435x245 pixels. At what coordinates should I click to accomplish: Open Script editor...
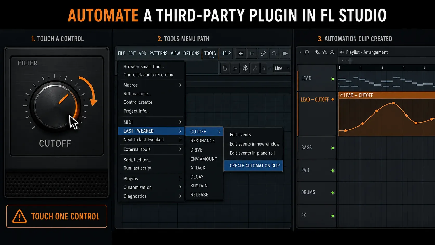tap(151, 160)
